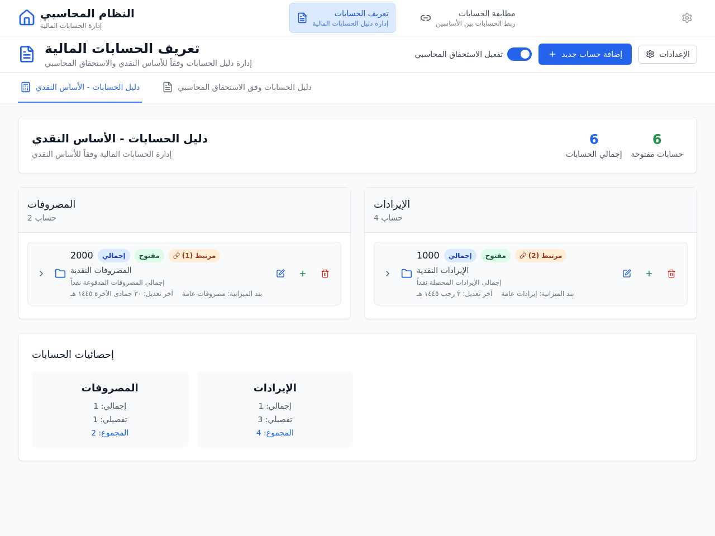This screenshot has height=536, width=715.
Task: Delete account 2000 using trash icon
Action: pyautogui.click(x=325, y=274)
